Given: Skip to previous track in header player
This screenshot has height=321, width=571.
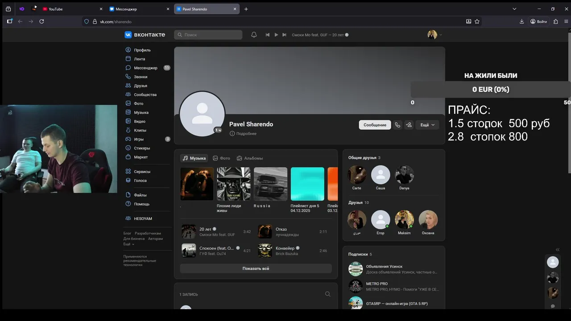Looking at the screenshot, I should 268,35.
